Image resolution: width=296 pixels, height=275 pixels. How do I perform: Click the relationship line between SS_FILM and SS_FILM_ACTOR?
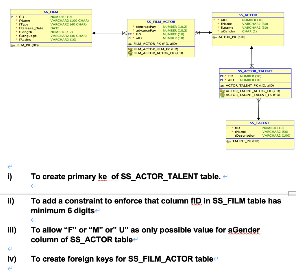pyautogui.click(x=110, y=33)
